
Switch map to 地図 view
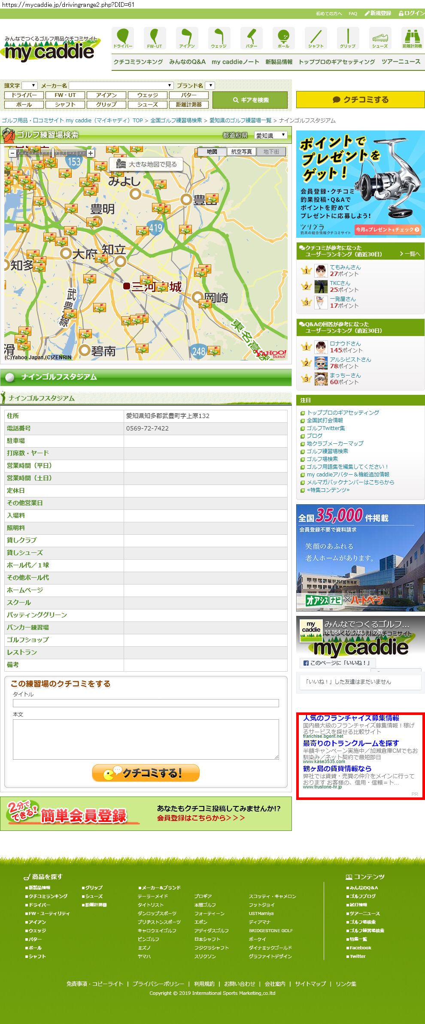pos(212,151)
